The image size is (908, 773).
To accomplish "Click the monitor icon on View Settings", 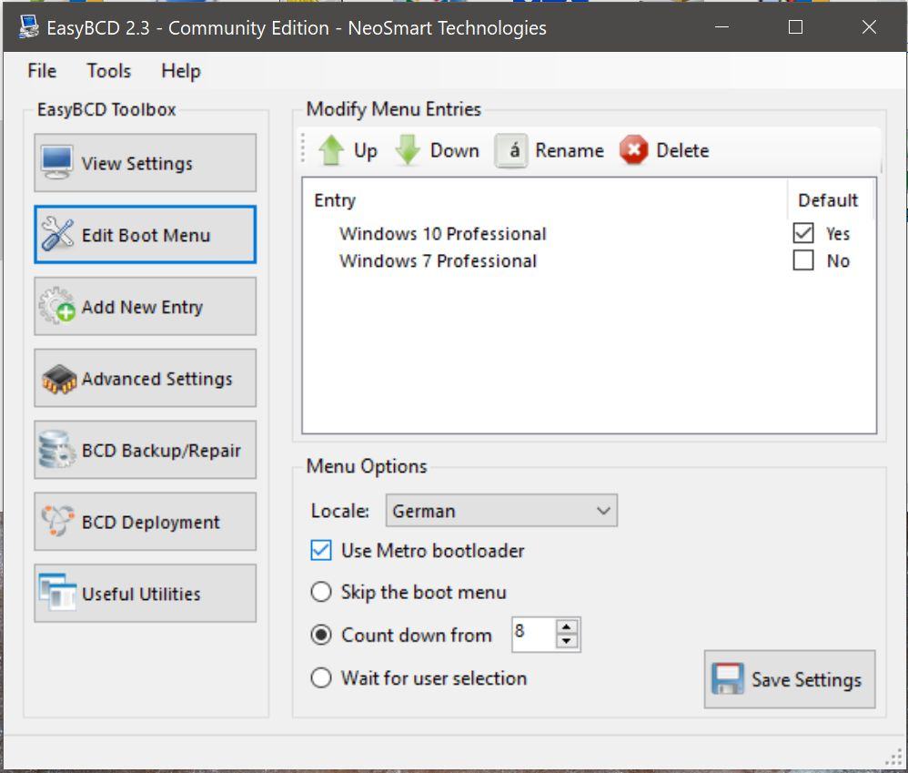I will pyautogui.click(x=56, y=162).
